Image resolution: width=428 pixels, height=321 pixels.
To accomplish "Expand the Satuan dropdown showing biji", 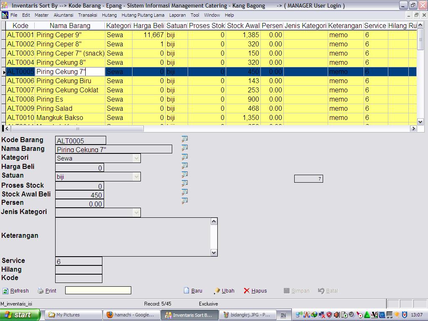I will click(136, 177).
